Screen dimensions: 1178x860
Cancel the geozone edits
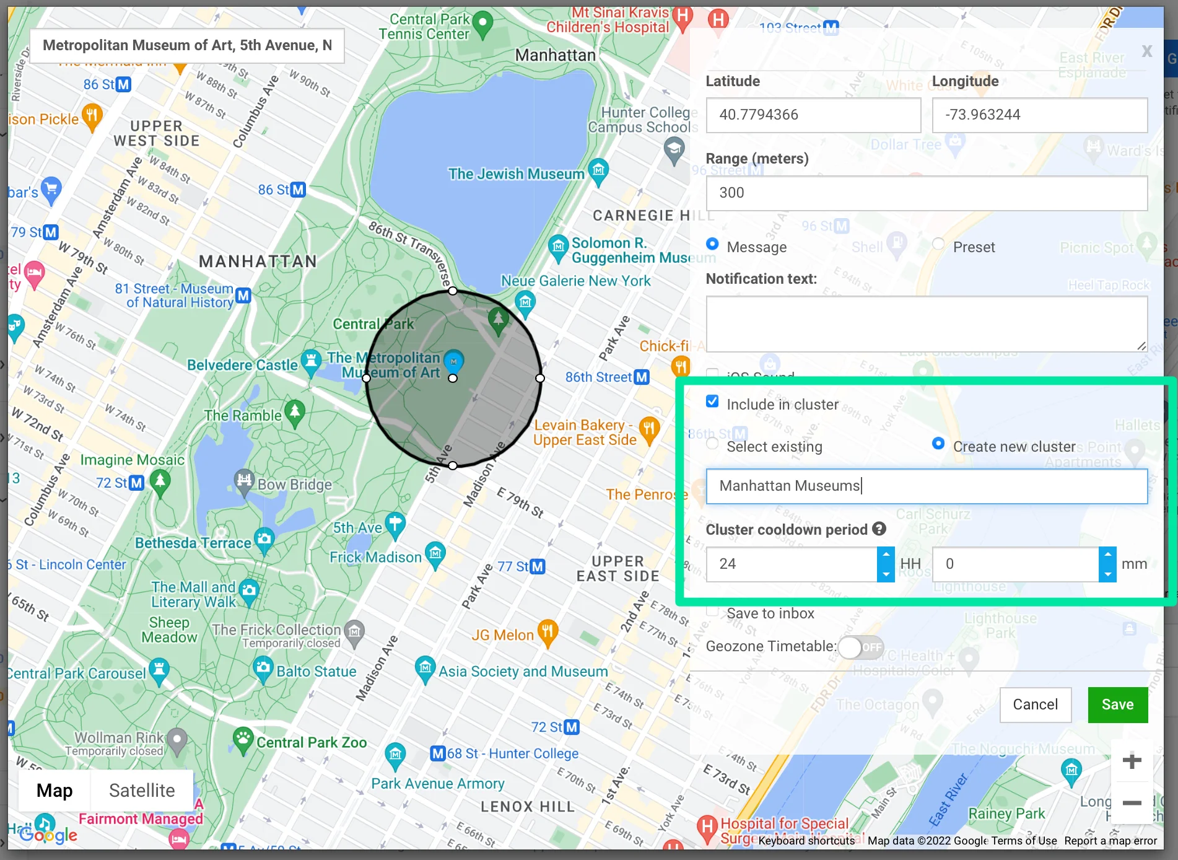pyautogui.click(x=1035, y=704)
